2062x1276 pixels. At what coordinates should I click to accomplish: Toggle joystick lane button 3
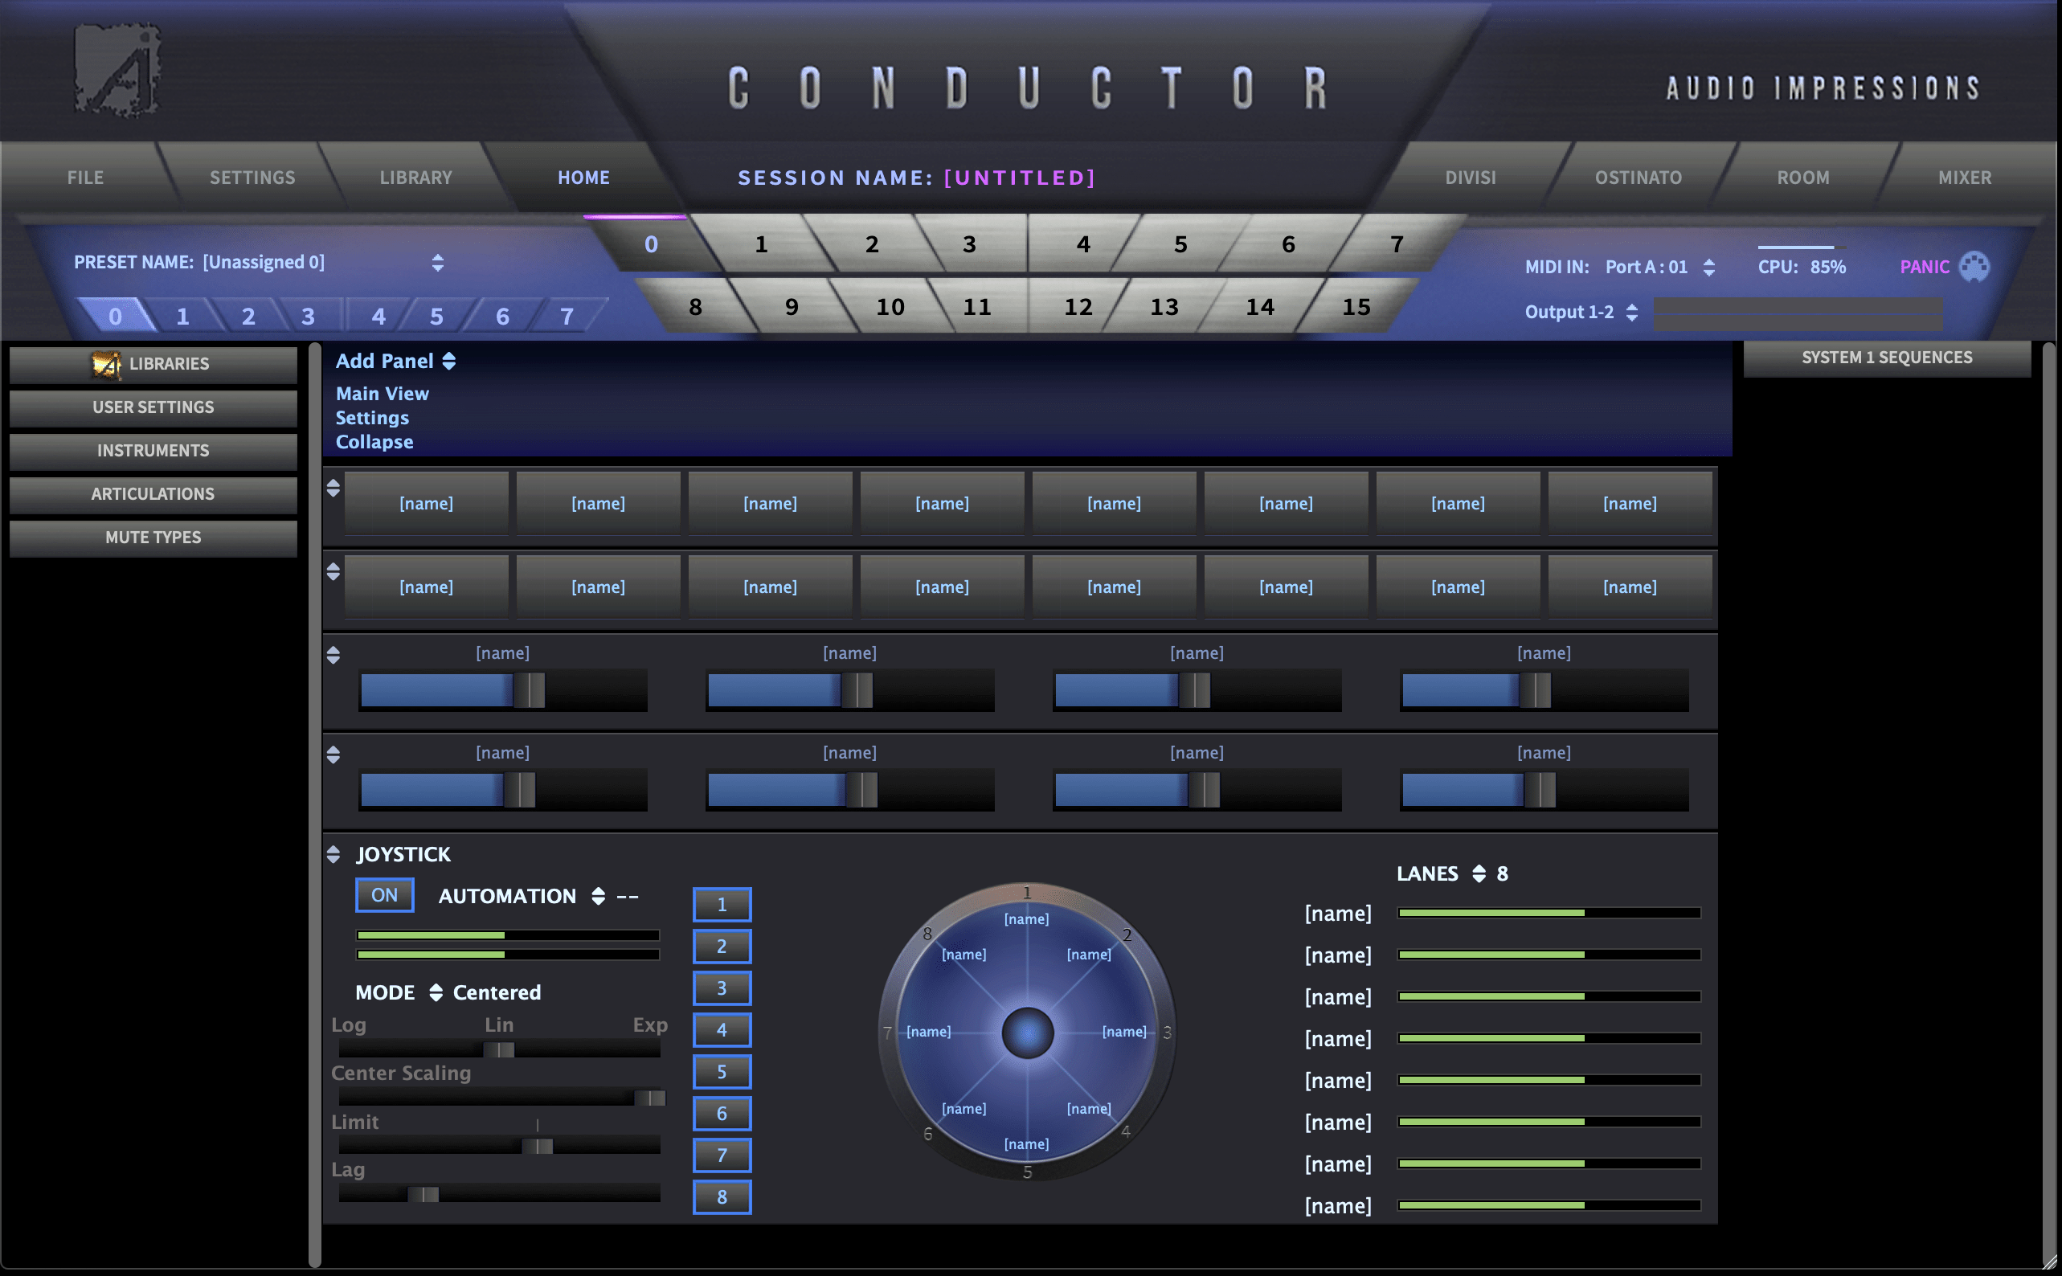pos(722,988)
